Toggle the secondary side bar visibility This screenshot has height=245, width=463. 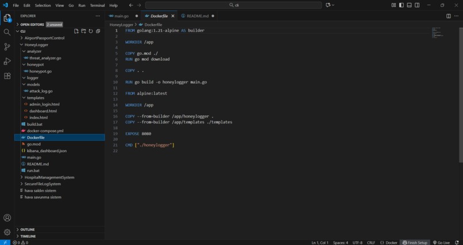point(417,5)
